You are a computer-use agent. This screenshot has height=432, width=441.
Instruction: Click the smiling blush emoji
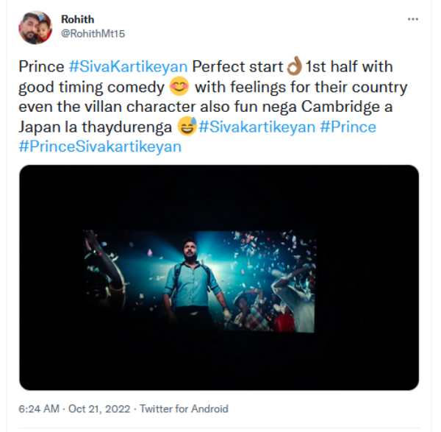179,87
